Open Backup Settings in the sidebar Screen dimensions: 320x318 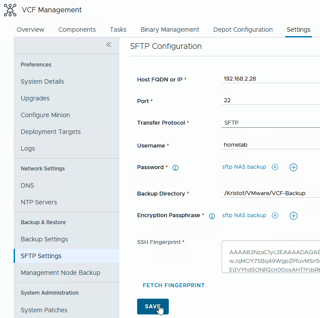[x=45, y=239]
